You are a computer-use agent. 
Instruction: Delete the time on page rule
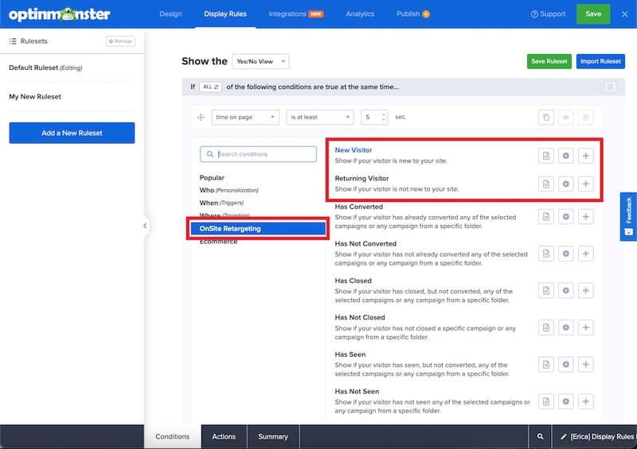586,118
